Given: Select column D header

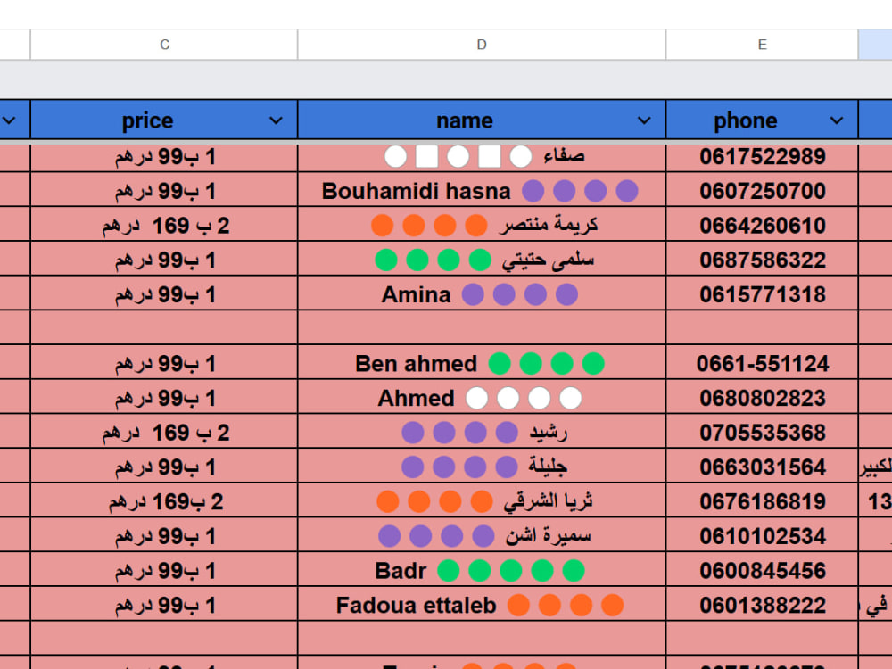Looking at the screenshot, I should click(x=482, y=45).
